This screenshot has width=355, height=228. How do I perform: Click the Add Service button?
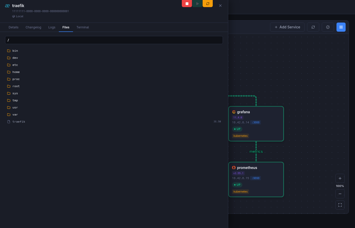[x=287, y=27]
